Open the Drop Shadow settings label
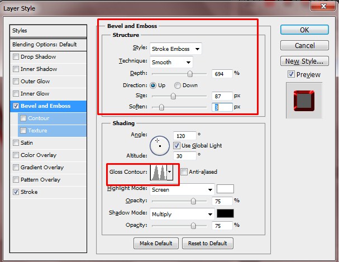 coord(39,57)
